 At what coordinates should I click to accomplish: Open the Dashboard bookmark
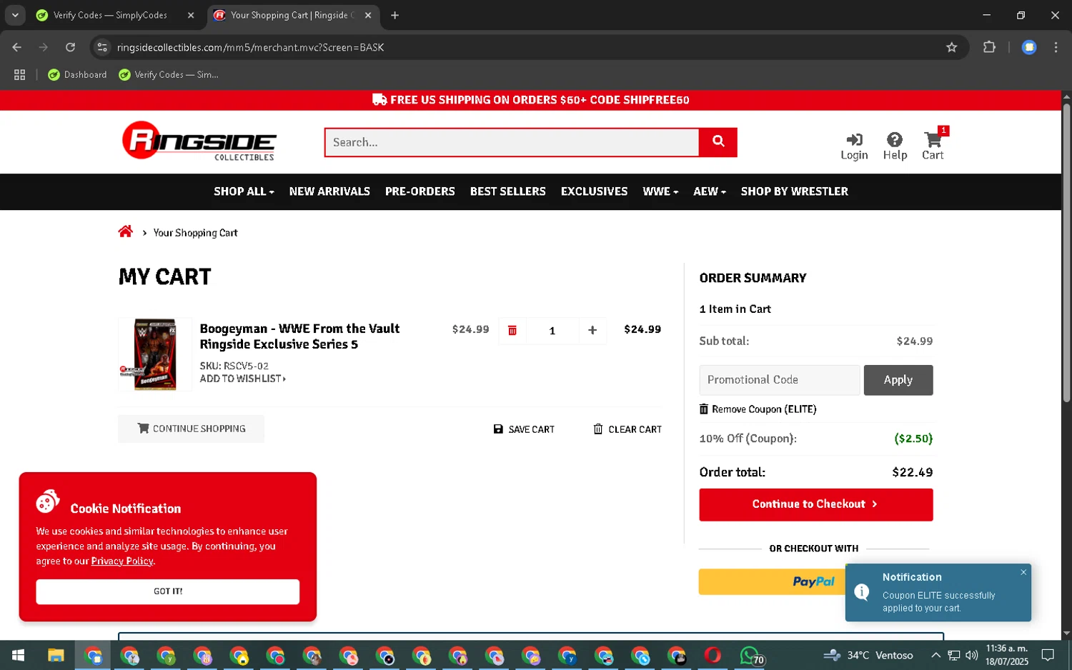pos(77,74)
